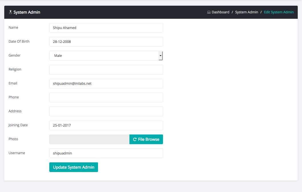The image size is (302, 192).
Task: Focus the empty Address field
Action: tap(106, 112)
